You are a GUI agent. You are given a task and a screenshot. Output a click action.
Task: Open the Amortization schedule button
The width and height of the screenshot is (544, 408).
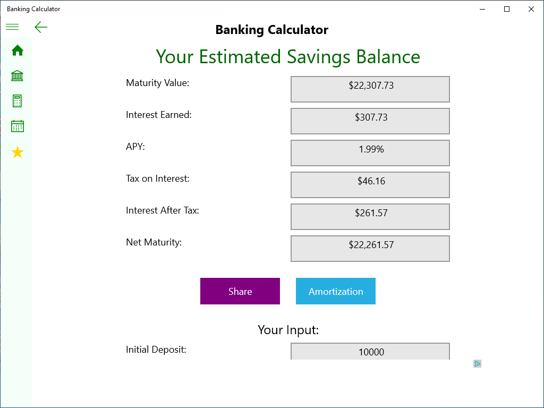click(336, 291)
